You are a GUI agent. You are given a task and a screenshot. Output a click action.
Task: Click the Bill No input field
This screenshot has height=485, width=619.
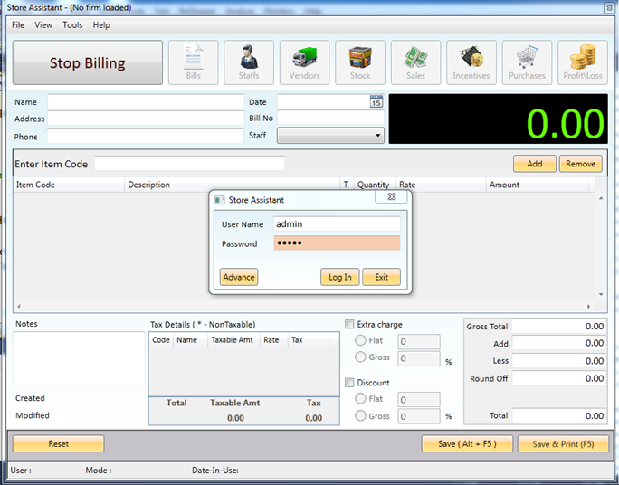point(330,118)
